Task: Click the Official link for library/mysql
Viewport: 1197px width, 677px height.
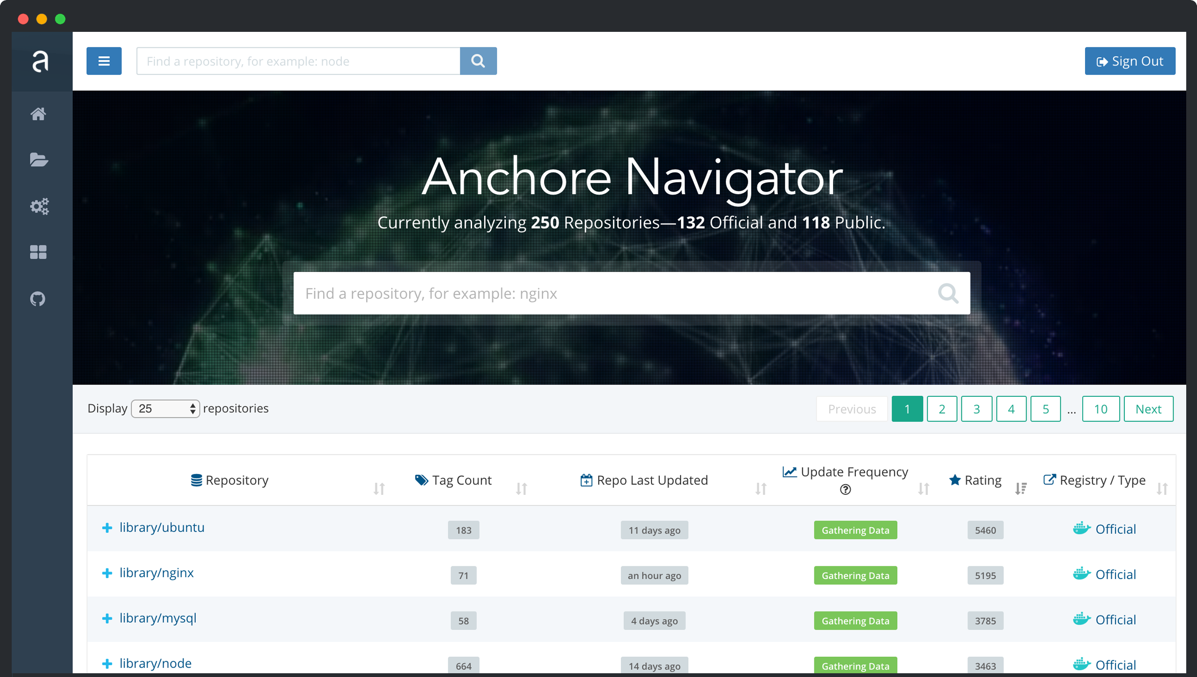Action: coord(1116,620)
